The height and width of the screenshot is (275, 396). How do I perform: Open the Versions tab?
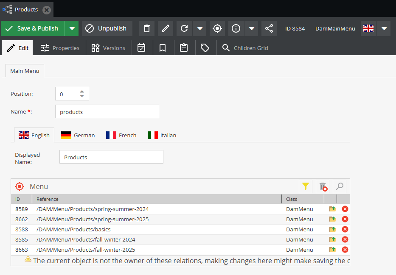pos(109,48)
